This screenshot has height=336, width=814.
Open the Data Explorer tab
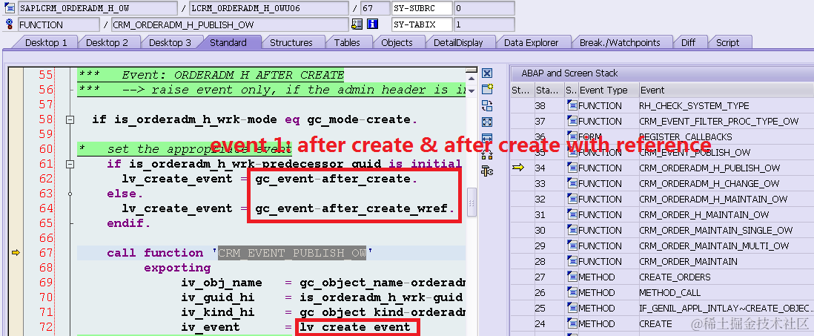click(x=532, y=42)
